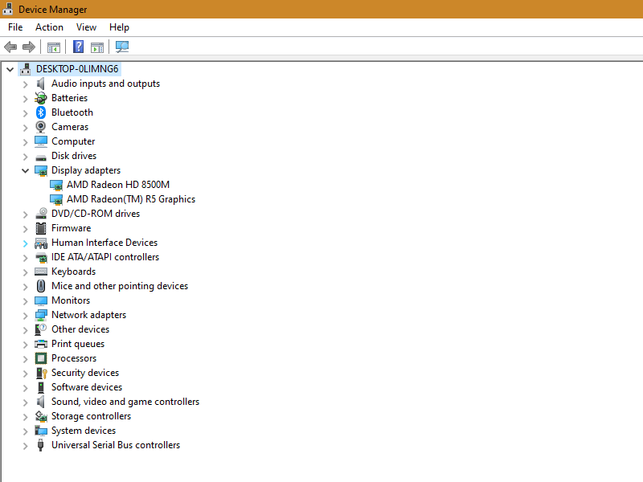Click the Print queues printer icon
Image resolution: width=643 pixels, height=482 pixels.
click(41, 344)
